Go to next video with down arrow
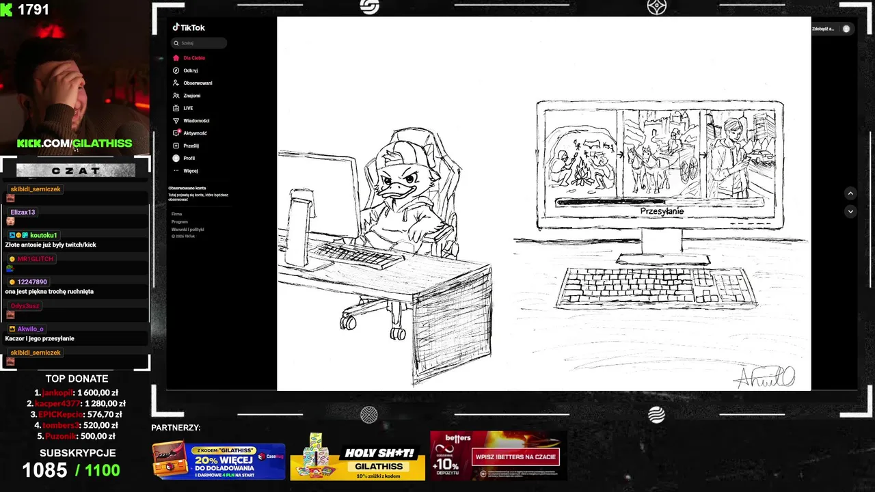The height and width of the screenshot is (492, 875). pos(850,211)
